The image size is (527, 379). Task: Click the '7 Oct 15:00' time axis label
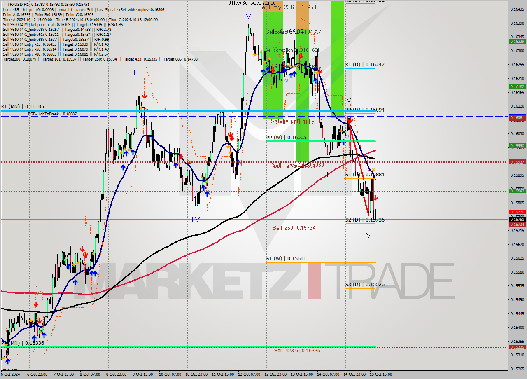point(63,374)
